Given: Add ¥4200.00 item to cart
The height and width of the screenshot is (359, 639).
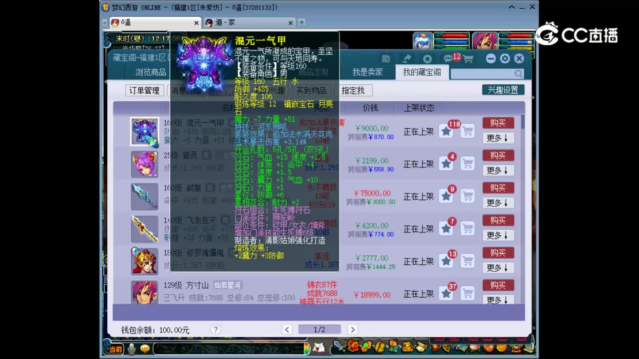Looking at the screenshot, I should (467, 228).
